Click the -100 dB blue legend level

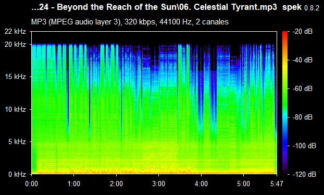304,146
